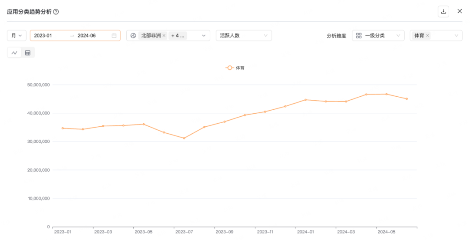
Task: Switch to table view
Action: 28,53
